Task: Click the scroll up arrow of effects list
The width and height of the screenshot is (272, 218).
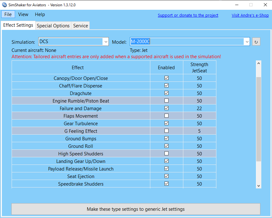Action: coord(258,63)
